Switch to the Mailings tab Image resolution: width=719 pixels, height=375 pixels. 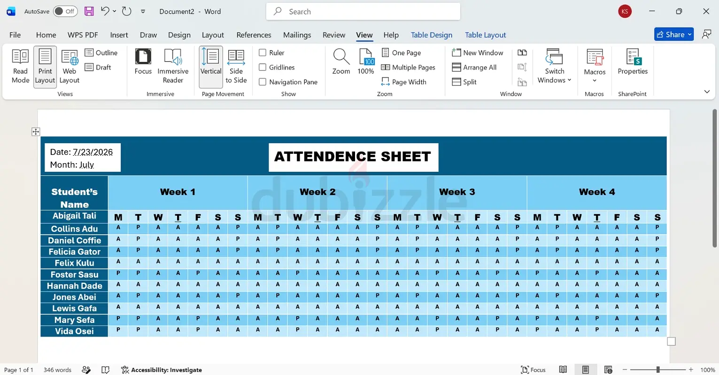[297, 35]
